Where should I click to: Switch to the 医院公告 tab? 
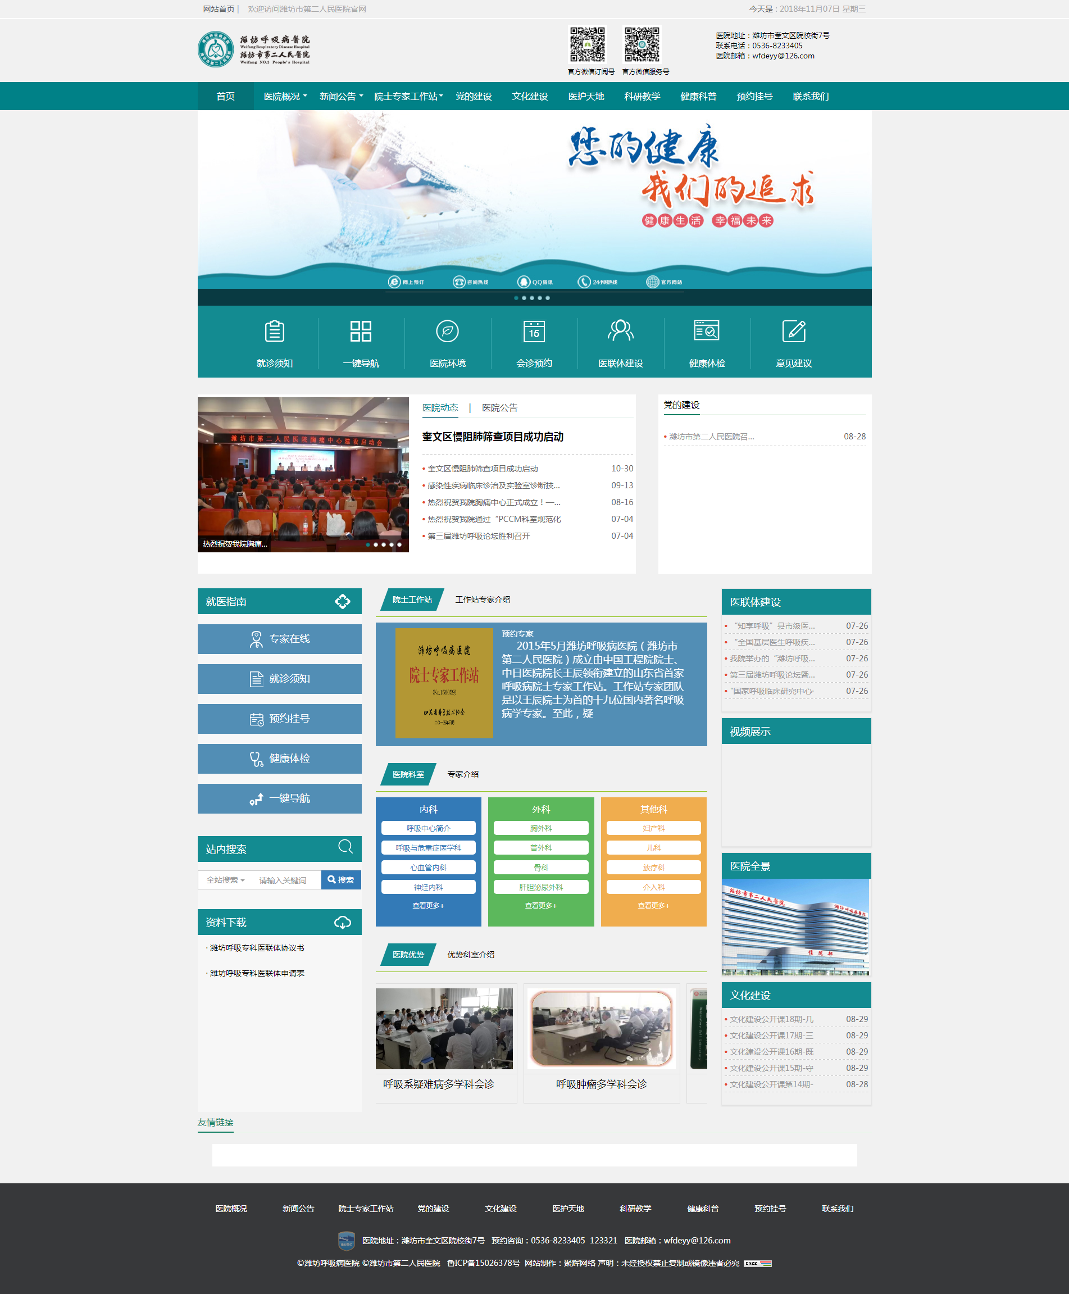click(499, 408)
